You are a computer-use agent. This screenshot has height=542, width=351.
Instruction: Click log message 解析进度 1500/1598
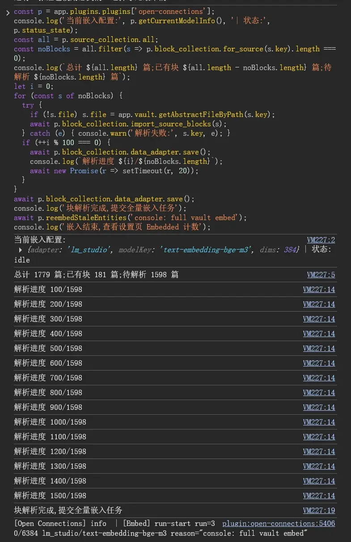coord(50,496)
